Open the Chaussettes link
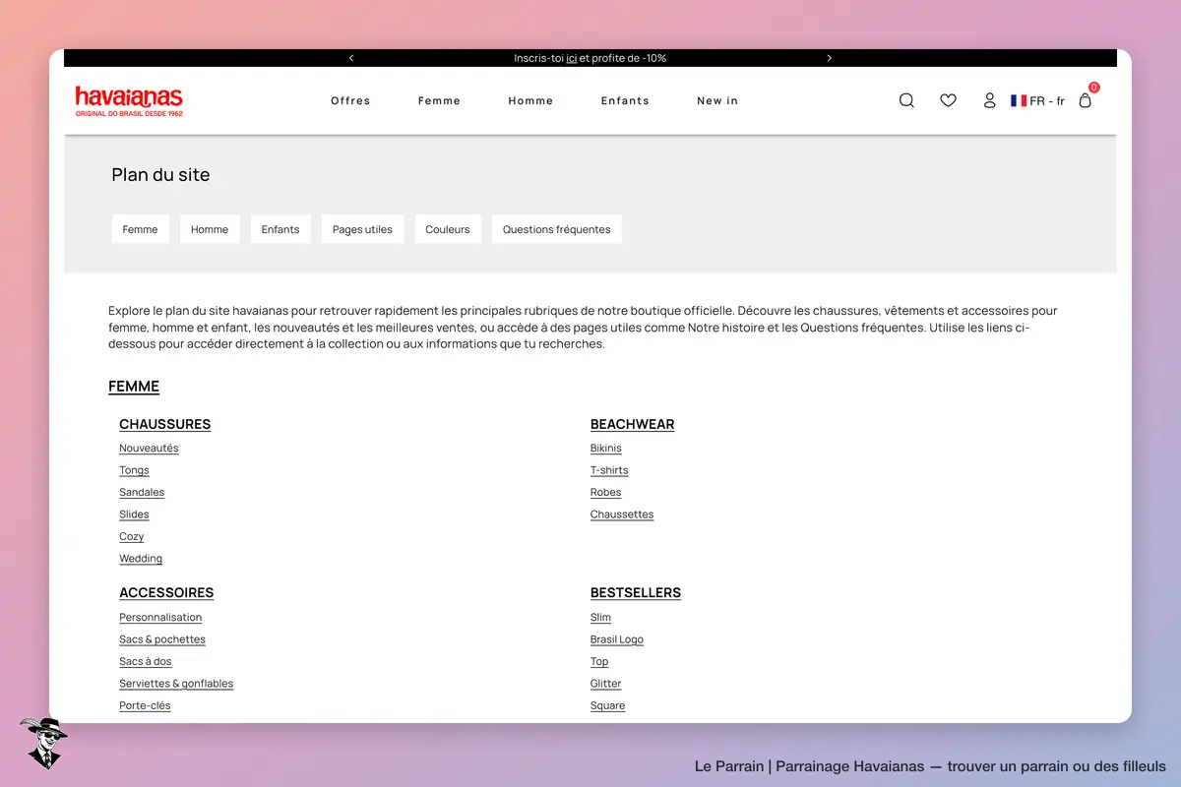Image resolution: width=1181 pixels, height=787 pixels. click(x=622, y=515)
